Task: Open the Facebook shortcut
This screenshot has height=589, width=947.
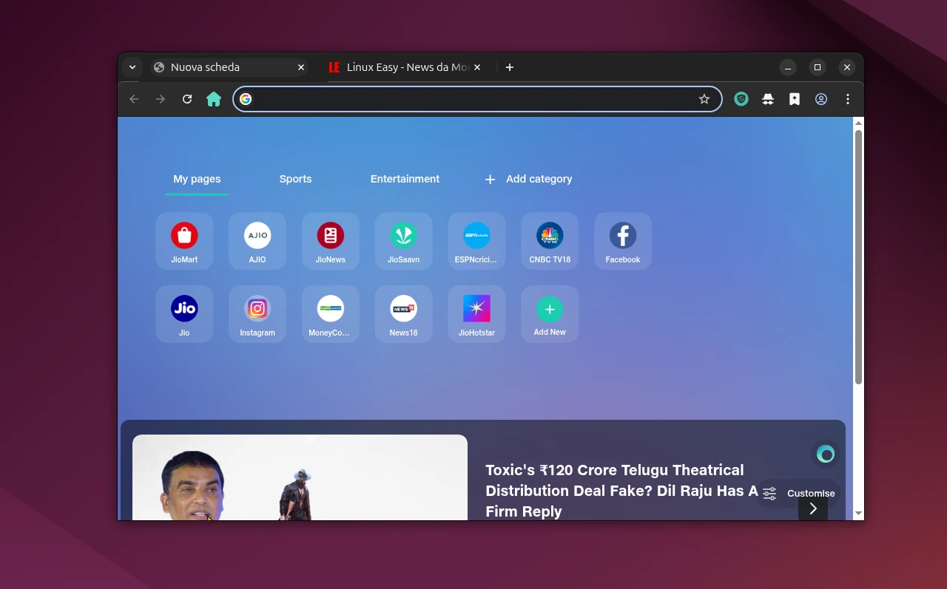Action: (622, 241)
